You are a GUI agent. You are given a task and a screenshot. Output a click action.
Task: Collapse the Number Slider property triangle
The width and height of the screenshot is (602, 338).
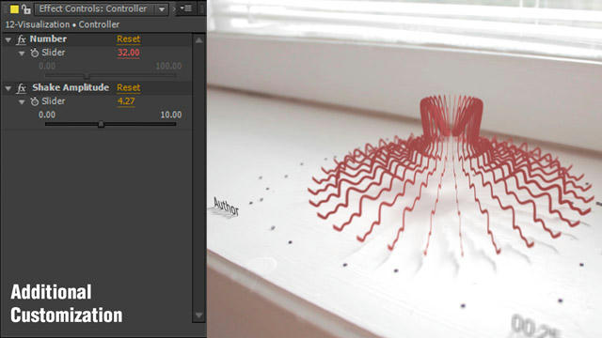[22, 54]
